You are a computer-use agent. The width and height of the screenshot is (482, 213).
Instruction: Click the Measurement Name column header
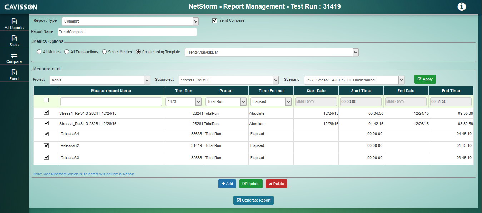point(111,91)
